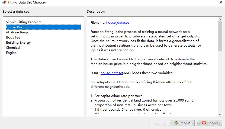Click the Cancel button
This screenshot has width=225, height=129.
pos(210,123)
